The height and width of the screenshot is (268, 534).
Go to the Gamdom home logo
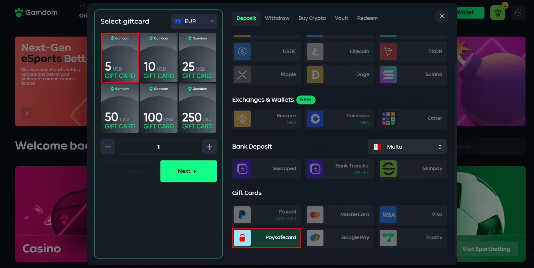[x=36, y=12]
